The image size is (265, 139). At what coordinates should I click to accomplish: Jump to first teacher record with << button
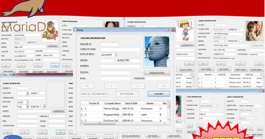pos(87,86)
